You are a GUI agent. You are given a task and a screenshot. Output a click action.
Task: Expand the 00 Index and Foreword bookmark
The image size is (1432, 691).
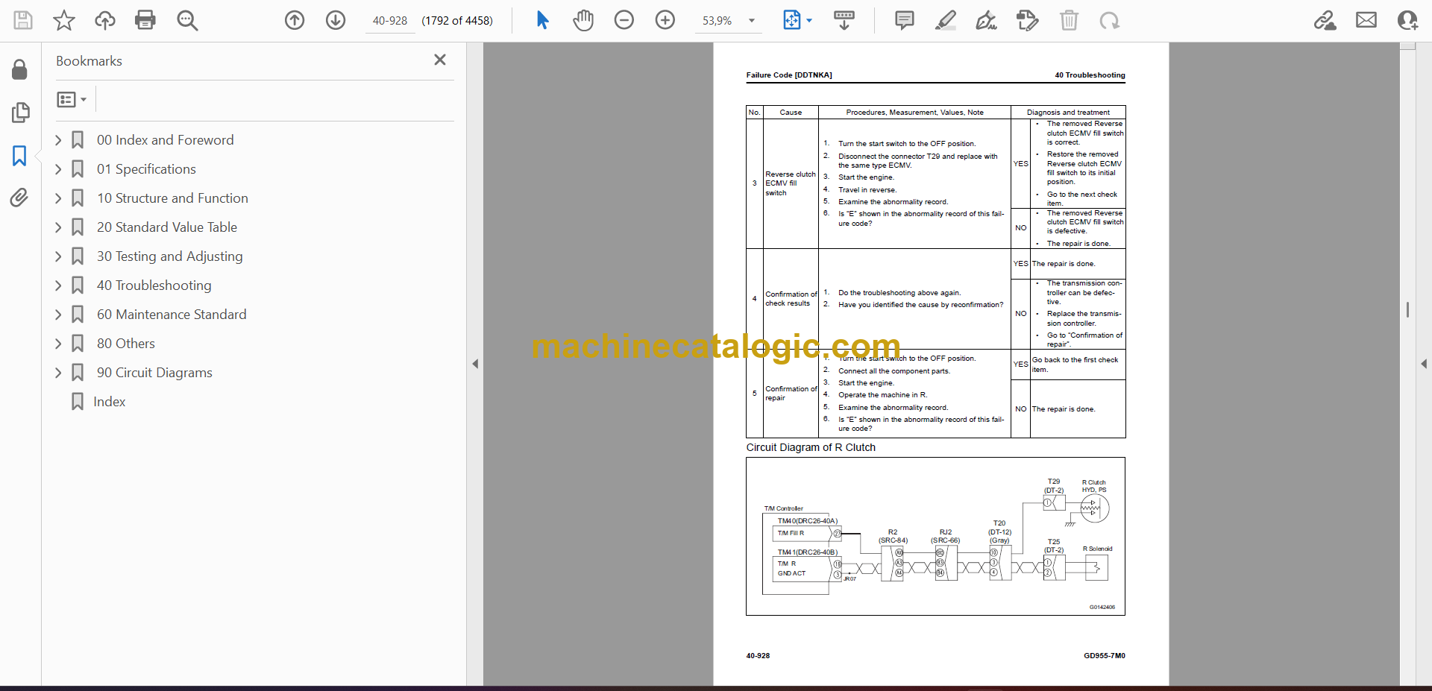coord(58,140)
